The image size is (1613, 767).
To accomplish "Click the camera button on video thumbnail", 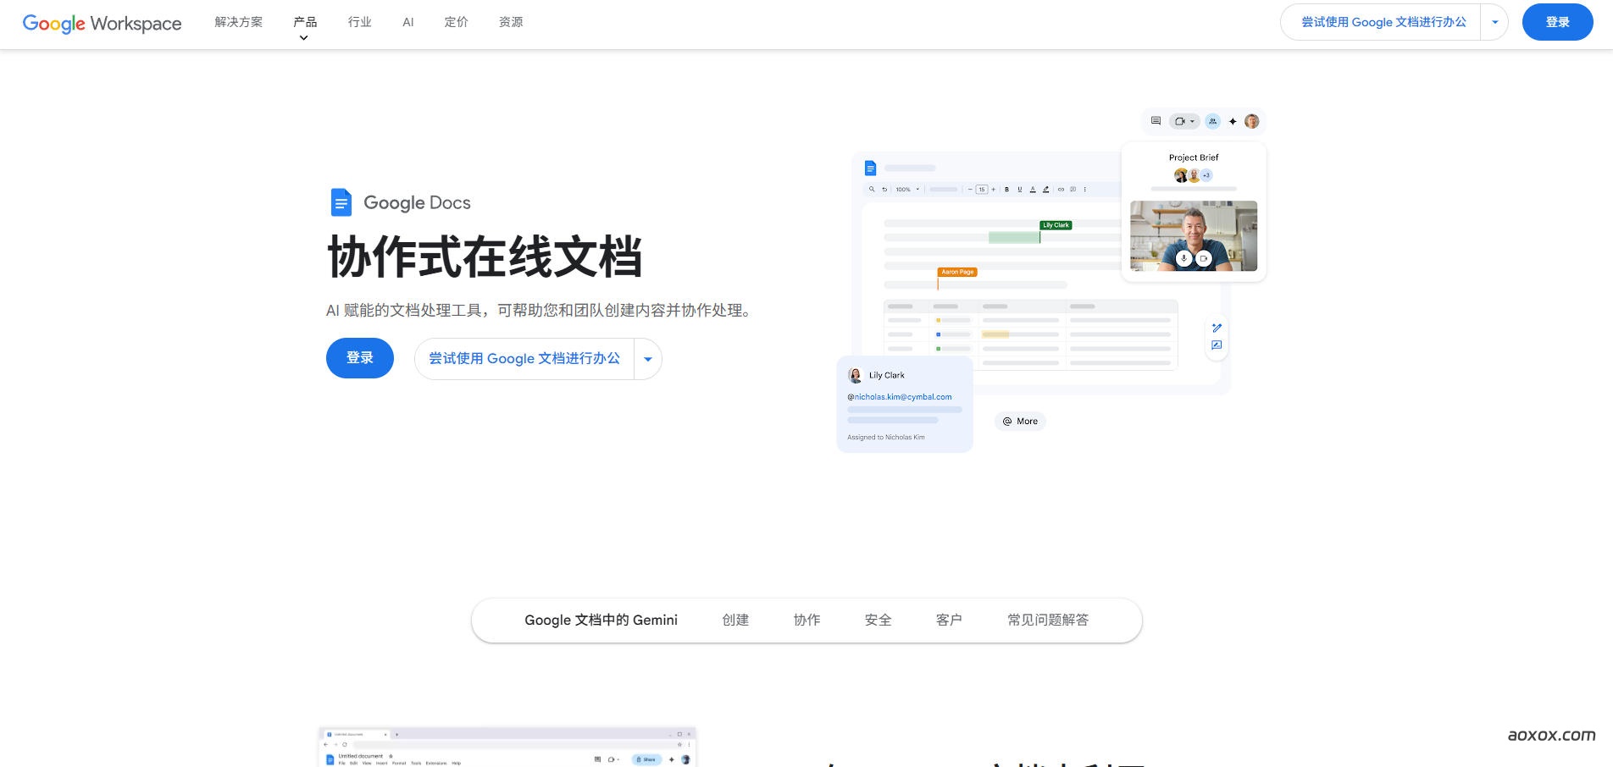I will (1204, 258).
